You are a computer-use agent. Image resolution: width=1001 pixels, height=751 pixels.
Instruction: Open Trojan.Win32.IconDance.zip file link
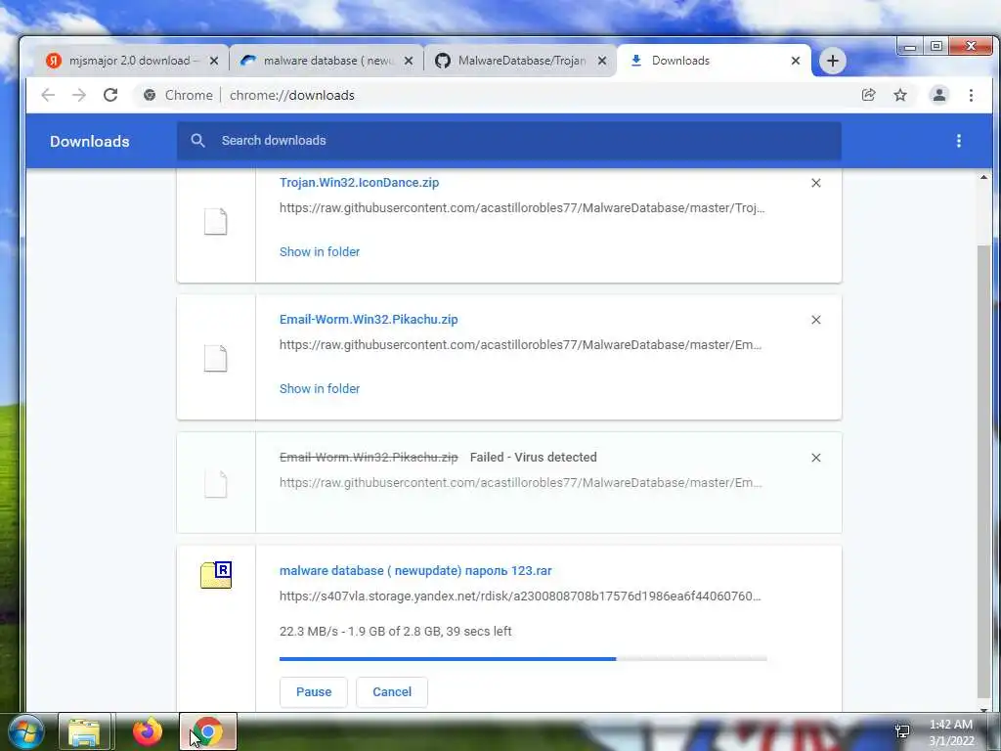click(x=360, y=183)
